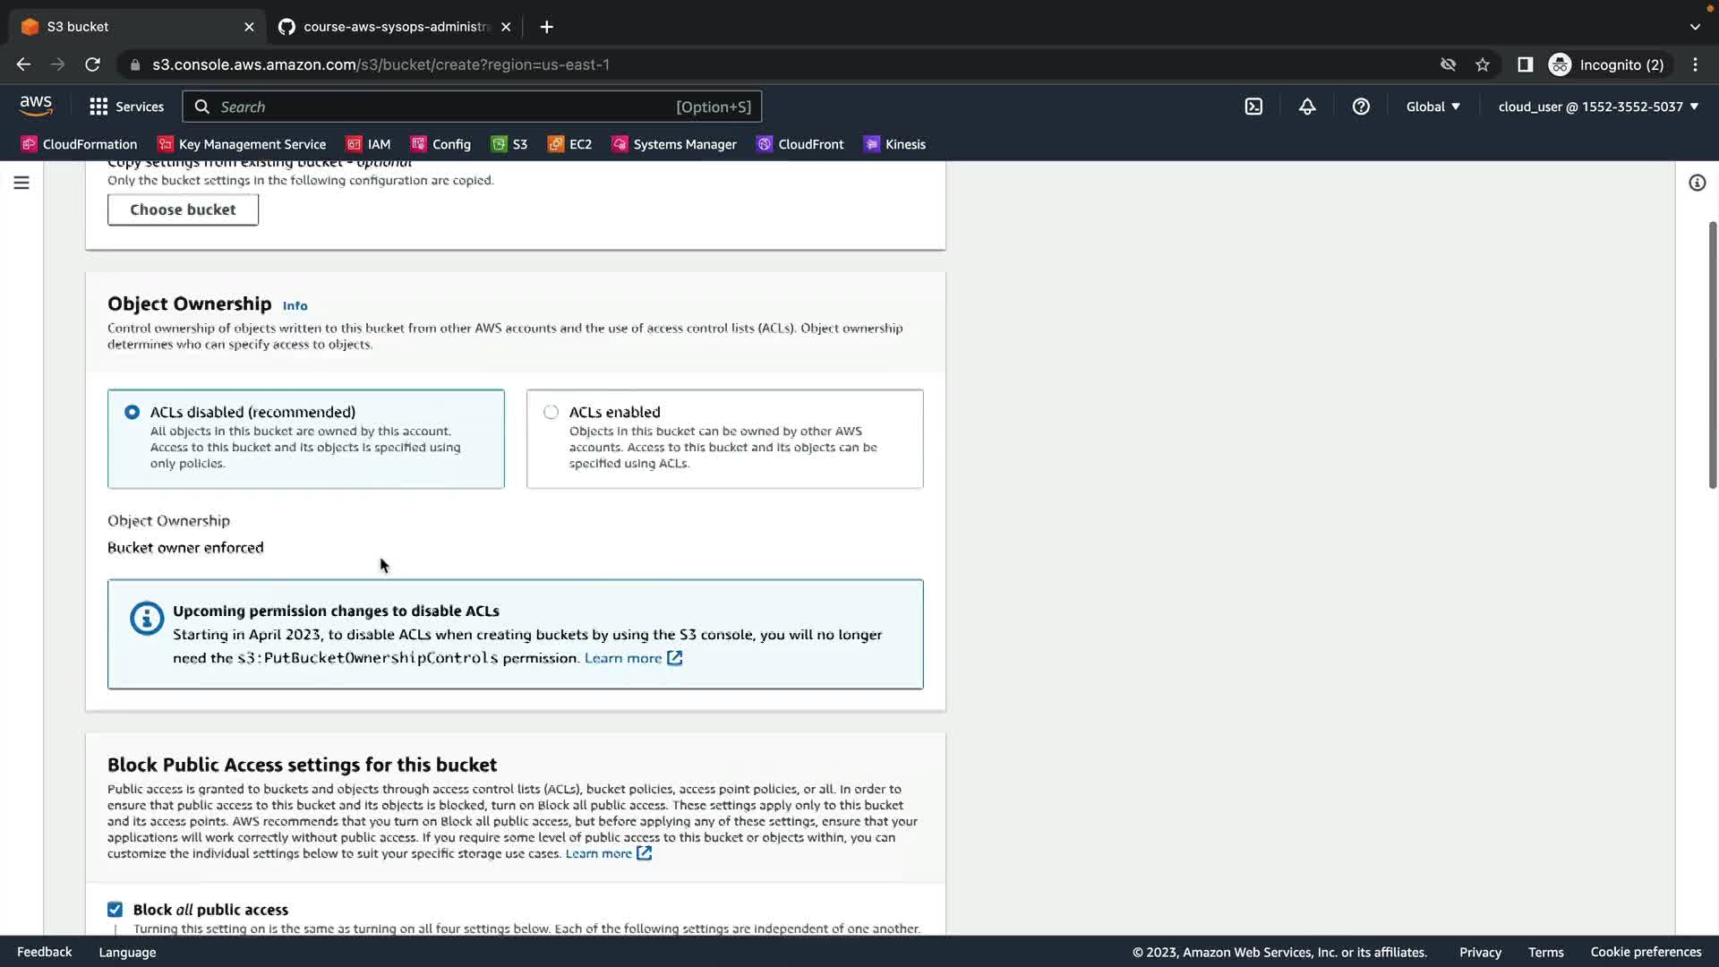Switch to the course-aws-sysops GitHub tab
The height and width of the screenshot is (967, 1719).
click(394, 27)
